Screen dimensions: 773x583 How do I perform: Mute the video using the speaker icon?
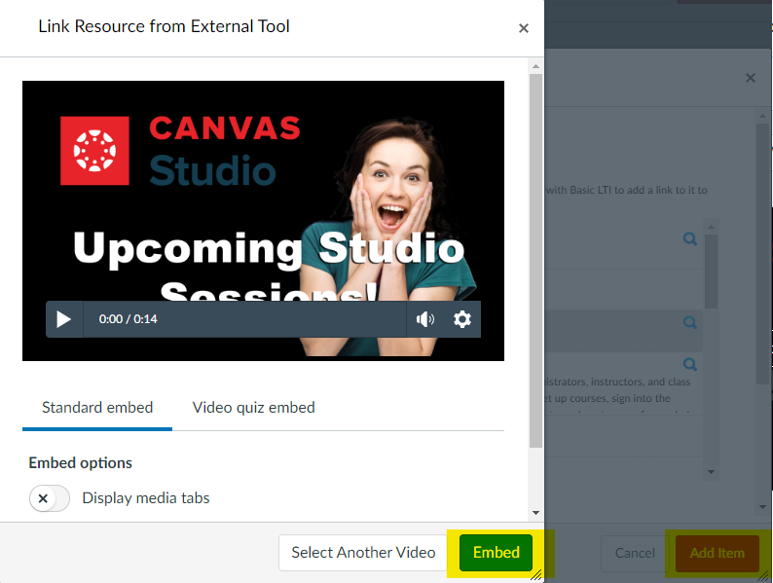424,319
